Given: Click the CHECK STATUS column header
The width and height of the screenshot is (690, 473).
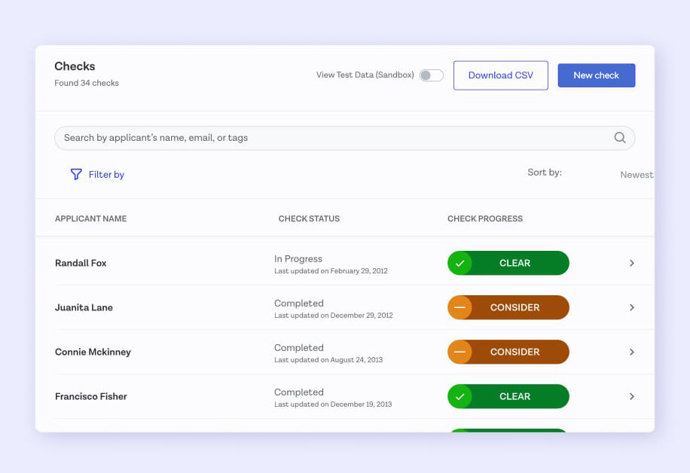Looking at the screenshot, I should pyautogui.click(x=309, y=218).
